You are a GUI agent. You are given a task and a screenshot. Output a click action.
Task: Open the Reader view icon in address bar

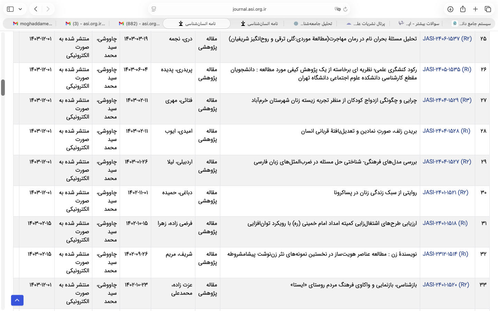154,9
